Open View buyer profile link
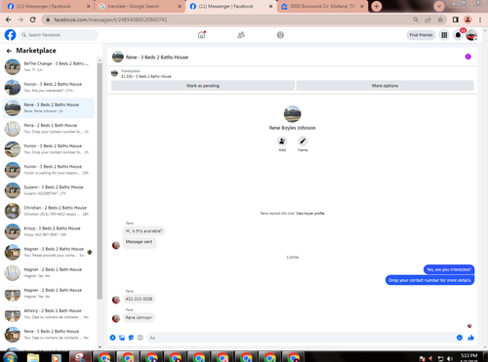The width and height of the screenshot is (488, 362). (310, 214)
